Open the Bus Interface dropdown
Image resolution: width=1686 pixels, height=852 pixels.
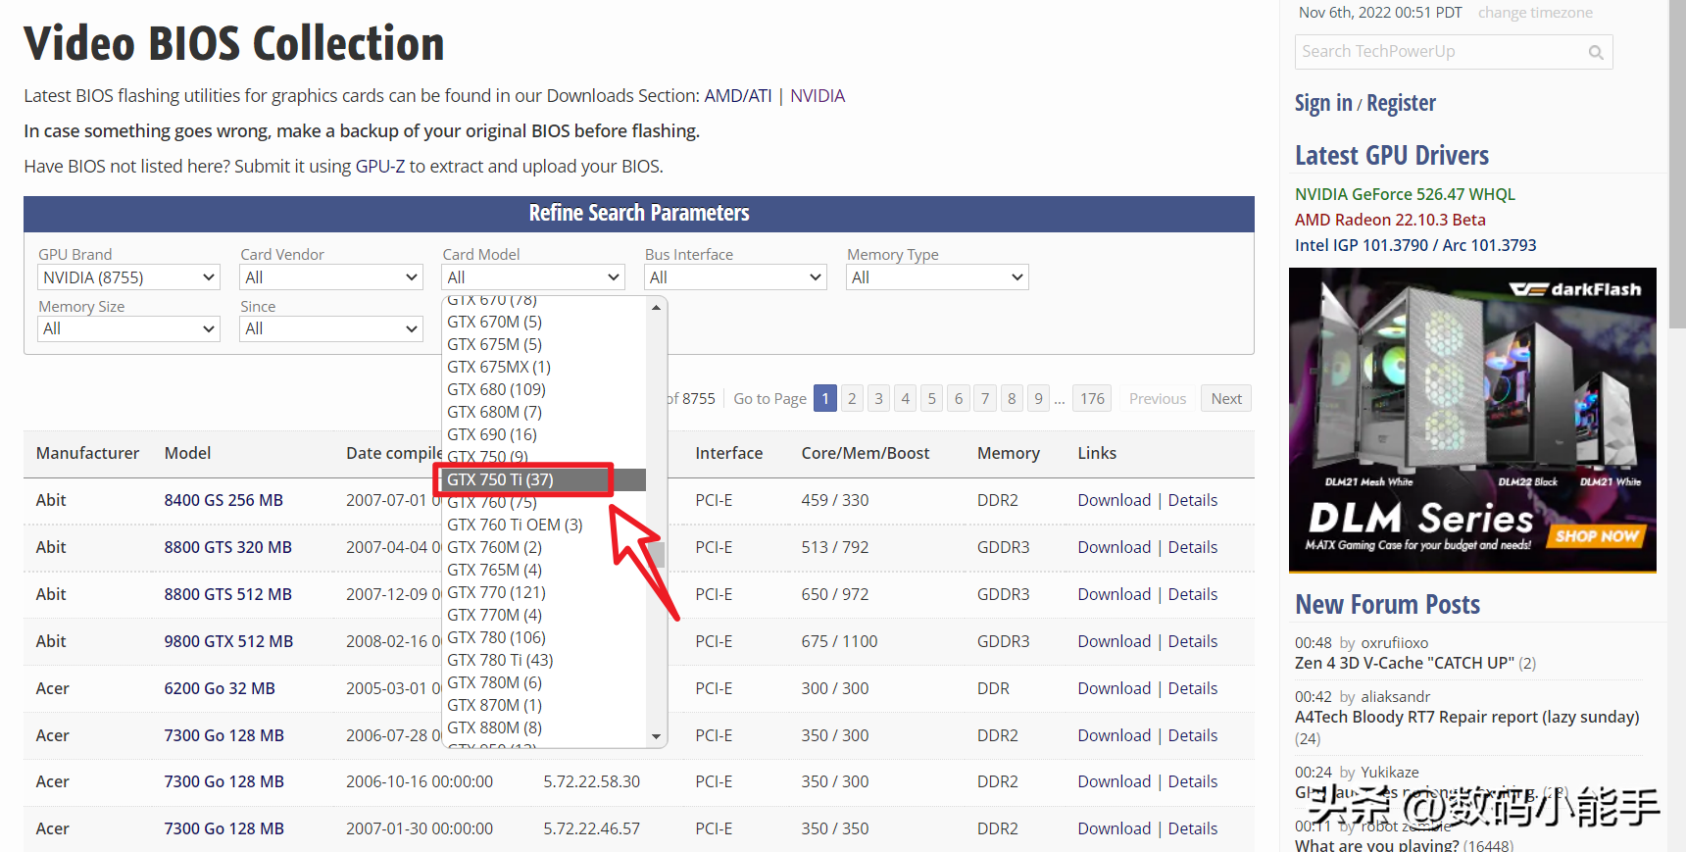(734, 277)
